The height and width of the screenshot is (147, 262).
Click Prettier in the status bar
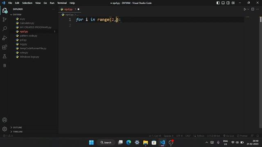point(242,136)
